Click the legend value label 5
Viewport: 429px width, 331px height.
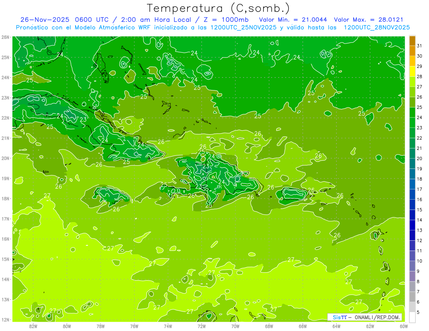tap(418, 312)
